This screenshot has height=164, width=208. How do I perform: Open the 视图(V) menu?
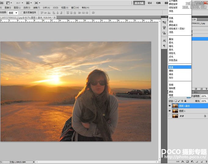[65, 8]
